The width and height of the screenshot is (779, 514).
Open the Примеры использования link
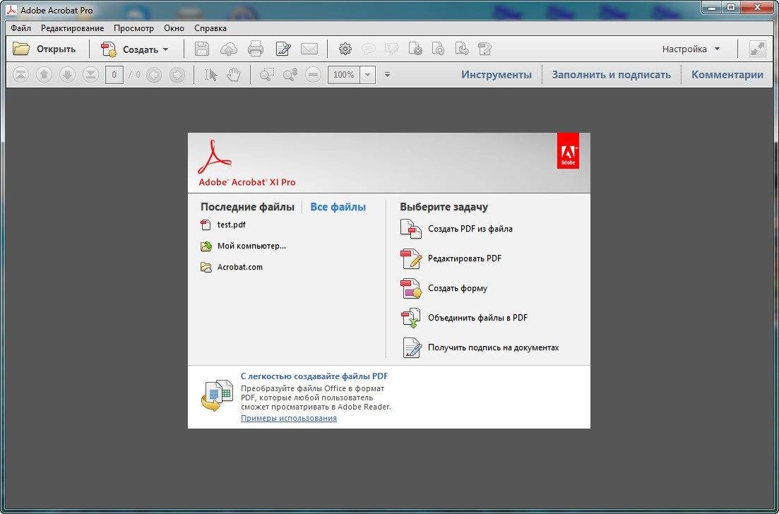click(x=289, y=418)
